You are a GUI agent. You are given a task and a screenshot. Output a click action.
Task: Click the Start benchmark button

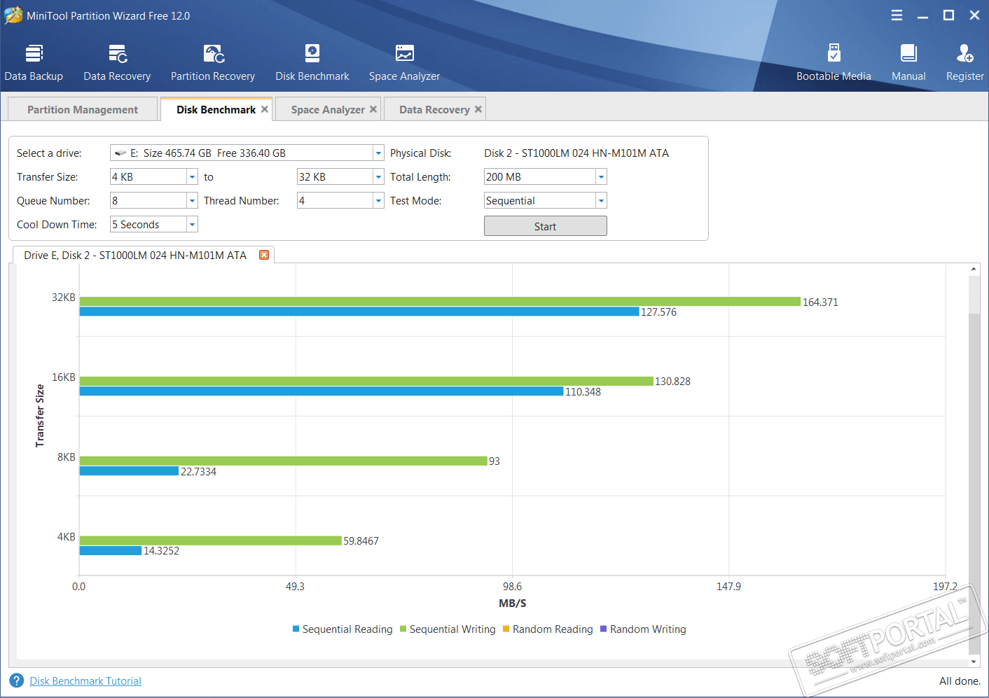pos(545,226)
